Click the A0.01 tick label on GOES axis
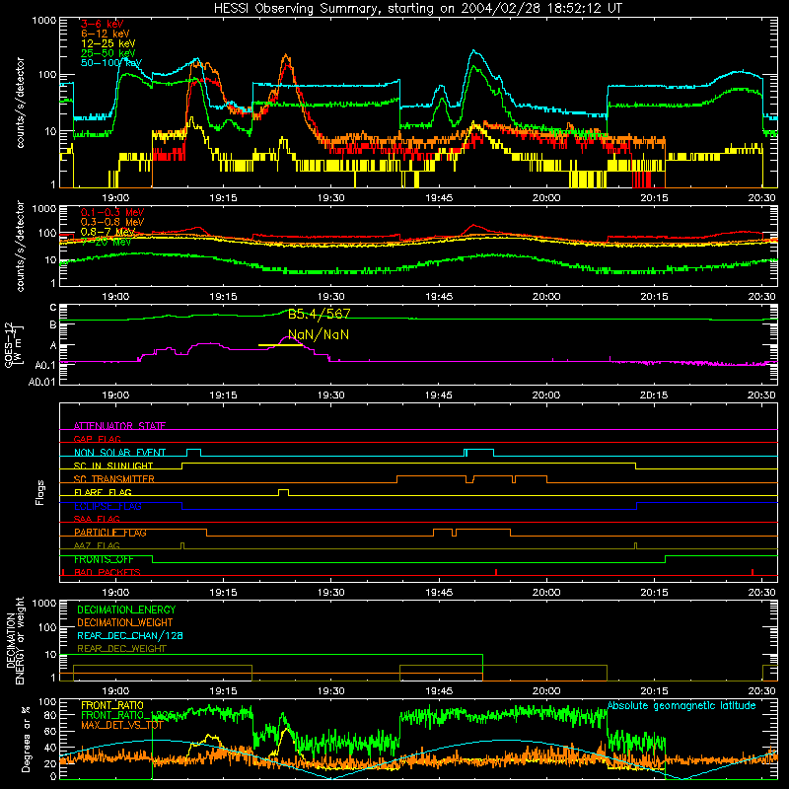Image resolution: width=789 pixels, height=789 pixels. pos(42,382)
